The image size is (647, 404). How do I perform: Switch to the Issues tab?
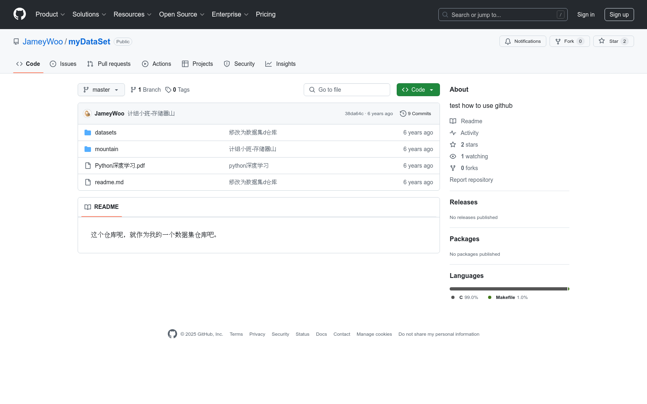click(63, 64)
